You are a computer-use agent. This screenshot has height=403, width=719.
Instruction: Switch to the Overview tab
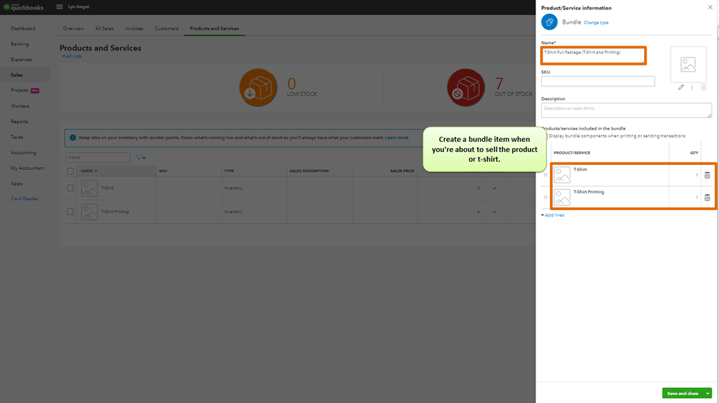(73, 28)
